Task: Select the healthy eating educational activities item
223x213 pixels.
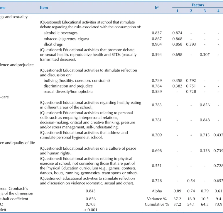Action: pyautogui.click(x=90, y=105)
